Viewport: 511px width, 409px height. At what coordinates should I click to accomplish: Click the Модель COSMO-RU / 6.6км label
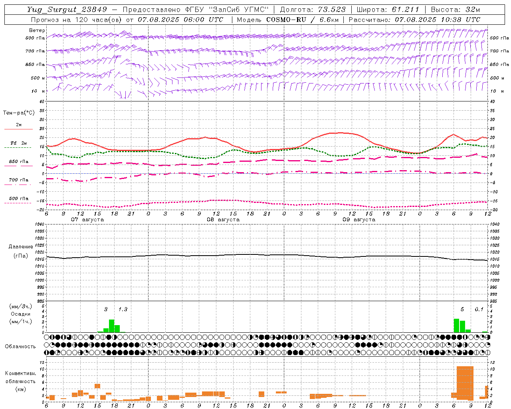coord(287,20)
